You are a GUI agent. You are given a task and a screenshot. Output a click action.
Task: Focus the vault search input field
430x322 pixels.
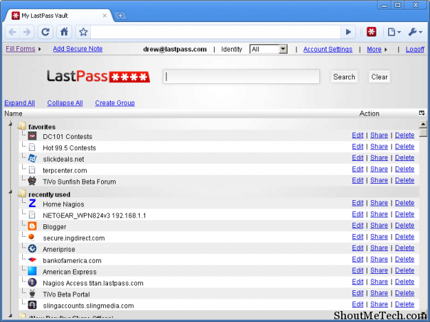coord(241,77)
